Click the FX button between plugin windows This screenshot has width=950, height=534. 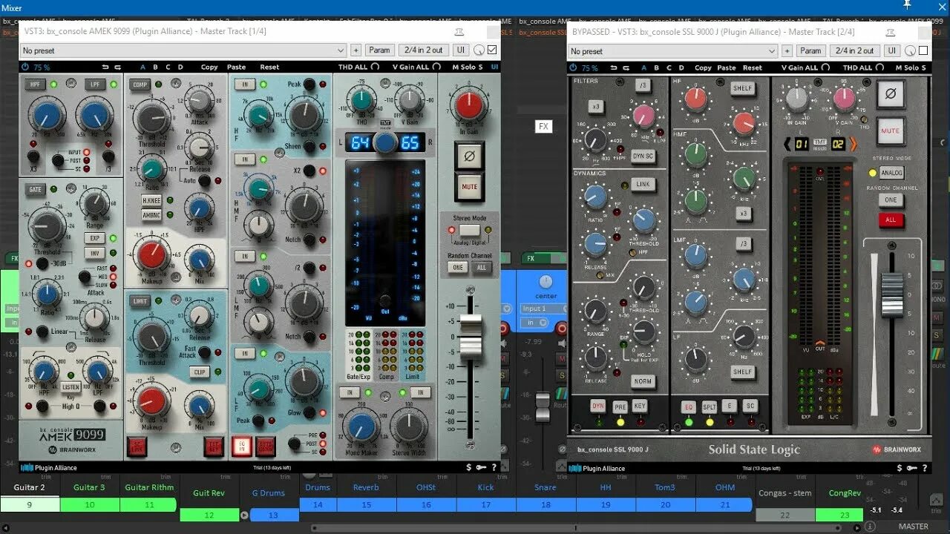tap(543, 127)
